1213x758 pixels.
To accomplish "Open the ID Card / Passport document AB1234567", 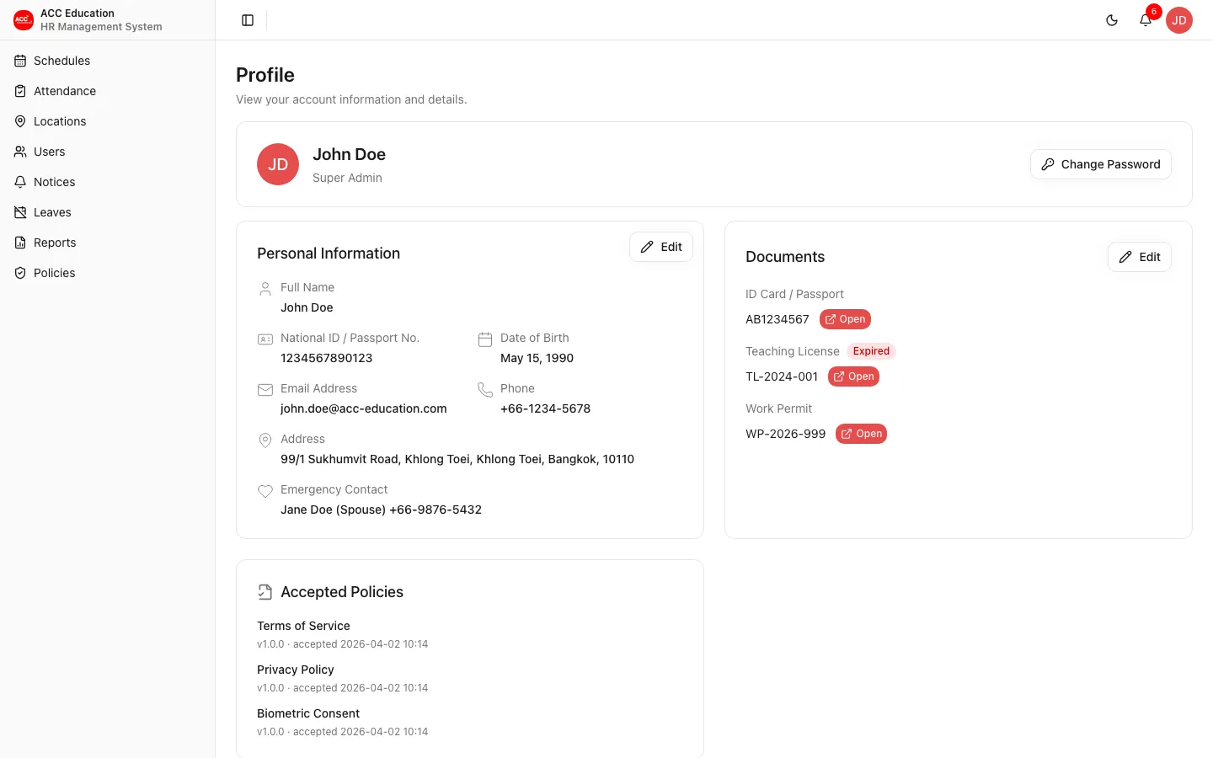I will click(845, 319).
